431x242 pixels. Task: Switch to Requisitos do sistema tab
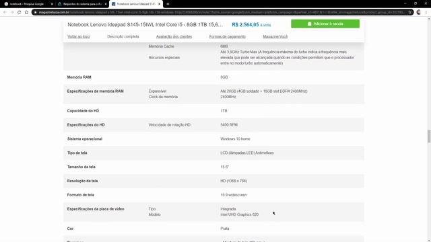(x=82, y=4)
